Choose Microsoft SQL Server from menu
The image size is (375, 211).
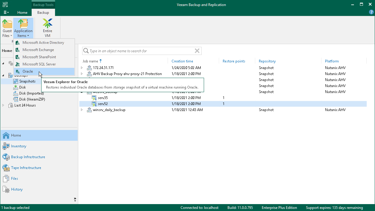pyautogui.click(x=44, y=64)
